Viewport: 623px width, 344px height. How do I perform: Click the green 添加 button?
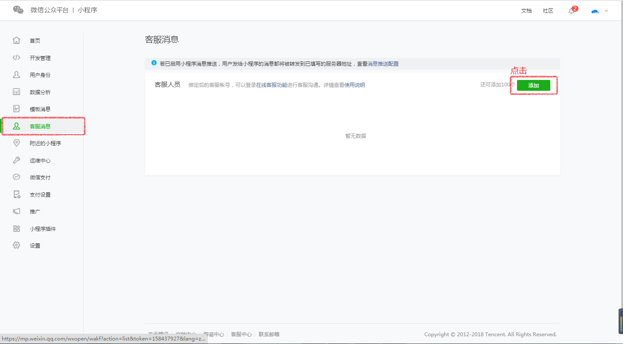pos(533,85)
